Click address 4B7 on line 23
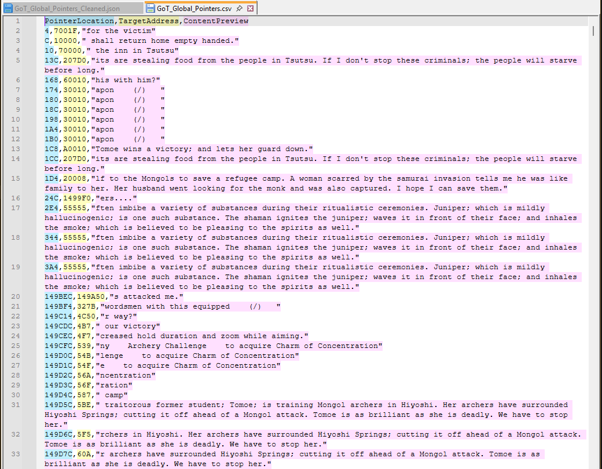Image resolution: width=602 pixels, height=469 pixels. tap(84, 326)
